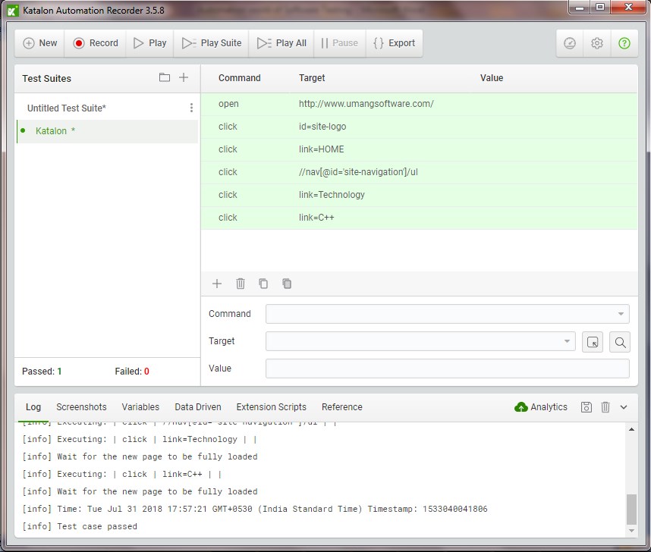
Task: Run everything with Play All
Action: [281, 43]
